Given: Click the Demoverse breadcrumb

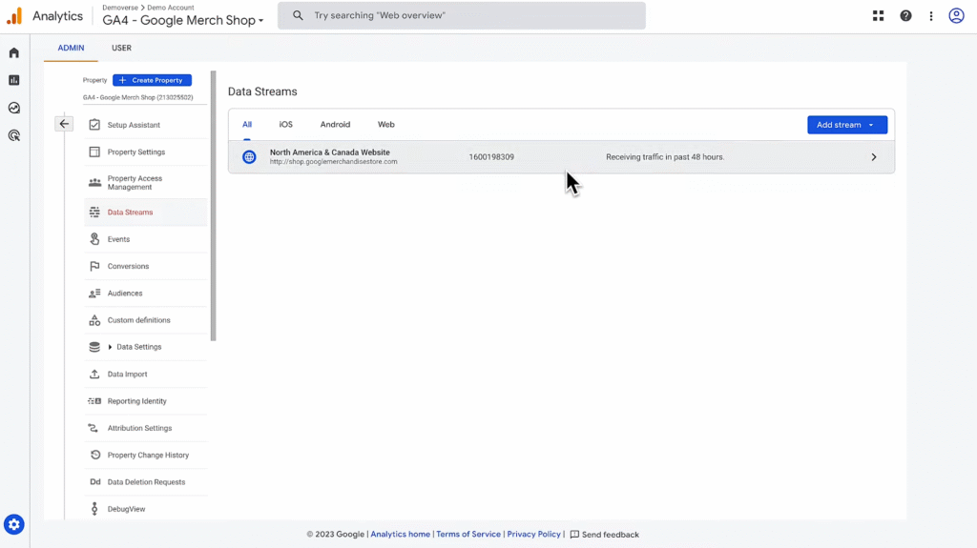Looking at the screenshot, I should tap(120, 8).
